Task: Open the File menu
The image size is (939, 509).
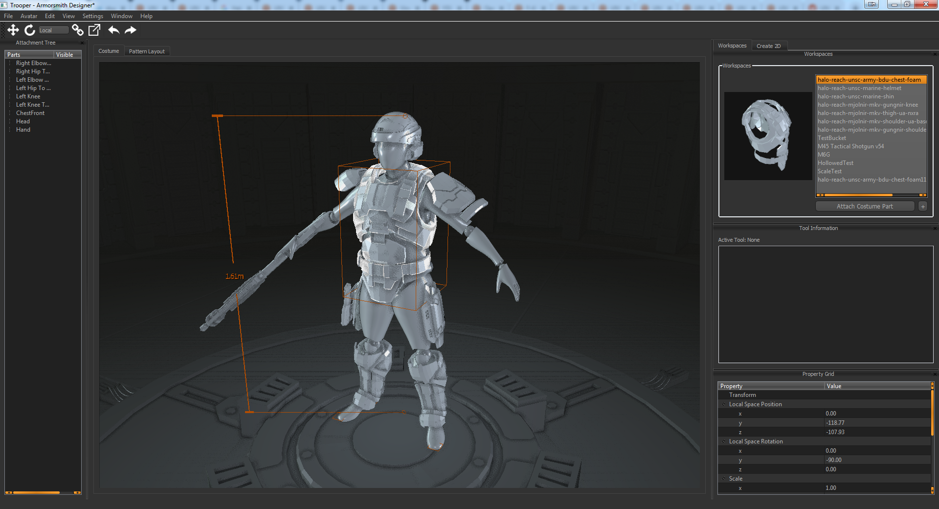Action: tap(8, 16)
